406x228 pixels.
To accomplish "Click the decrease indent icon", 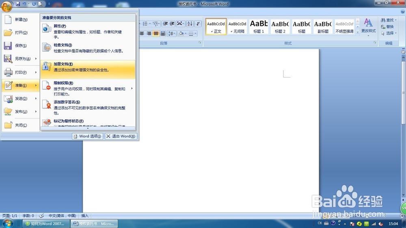I will pos(165,24).
